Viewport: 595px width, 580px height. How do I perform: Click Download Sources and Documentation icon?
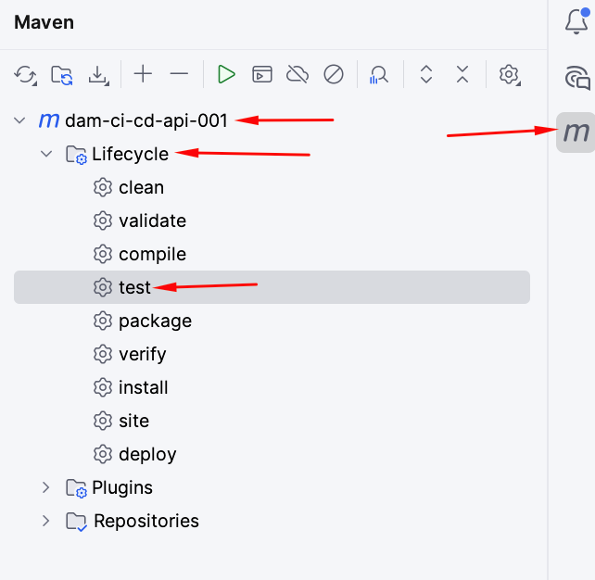(x=98, y=74)
